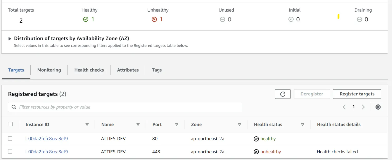Switch to the Health checks tab
This screenshot has width=392, height=160.
(89, 70)
